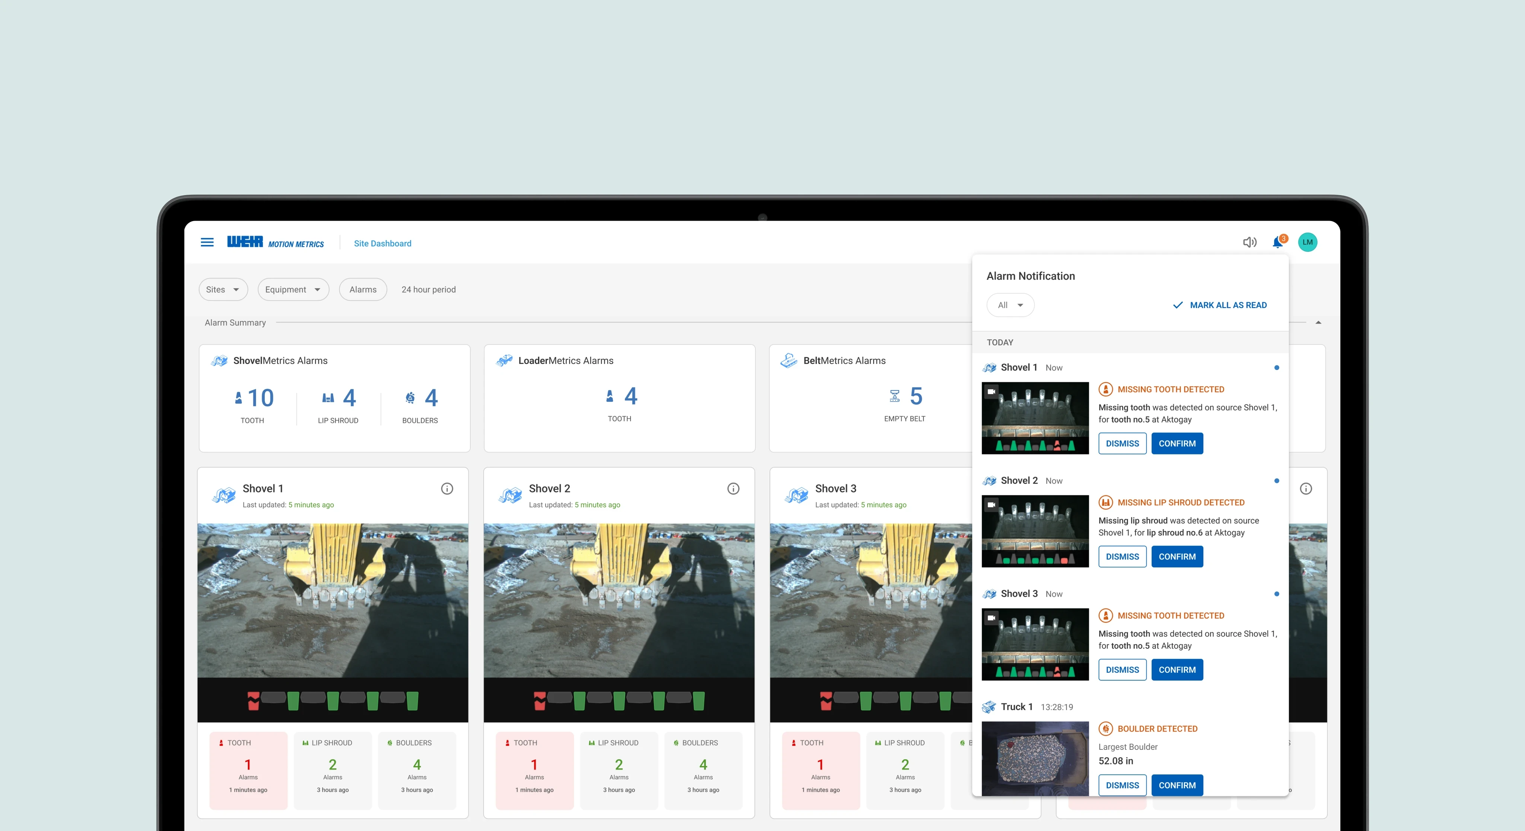Click camera icon on Shovel 1 alarm thumbnail
Viewport: 1525px width, 831px height.
coord(991,391)
